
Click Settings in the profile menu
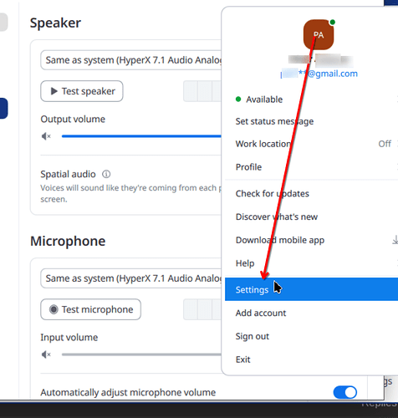click(311, 289)
